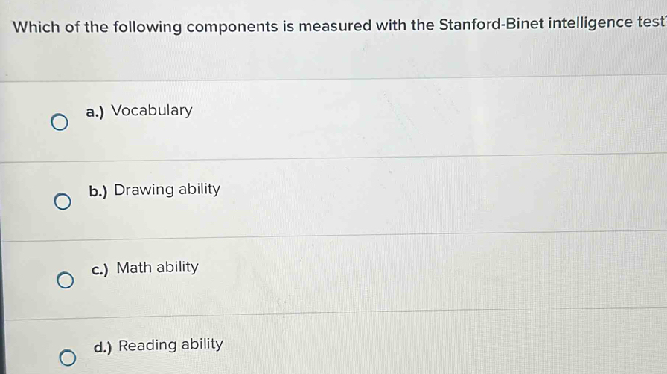
Task: Click the "Drawing ability" answer label
Action: point(167,190)
